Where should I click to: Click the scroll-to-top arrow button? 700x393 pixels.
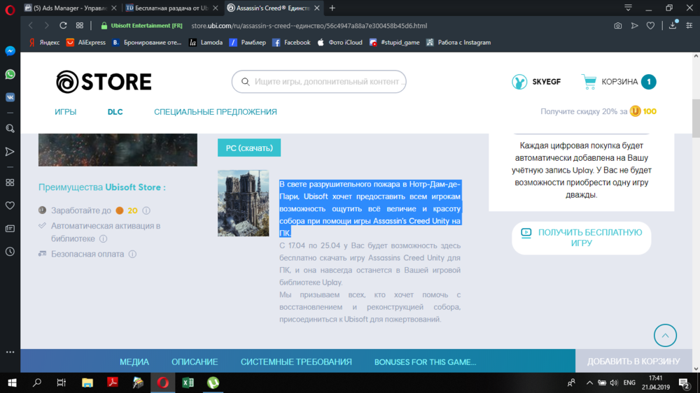point(665,336)
